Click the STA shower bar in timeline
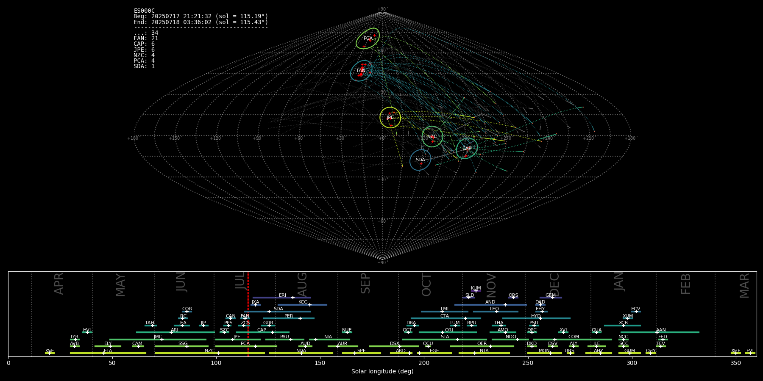Image resolution: width=763 pixels, height=381 pixels. tap(445, 340)
